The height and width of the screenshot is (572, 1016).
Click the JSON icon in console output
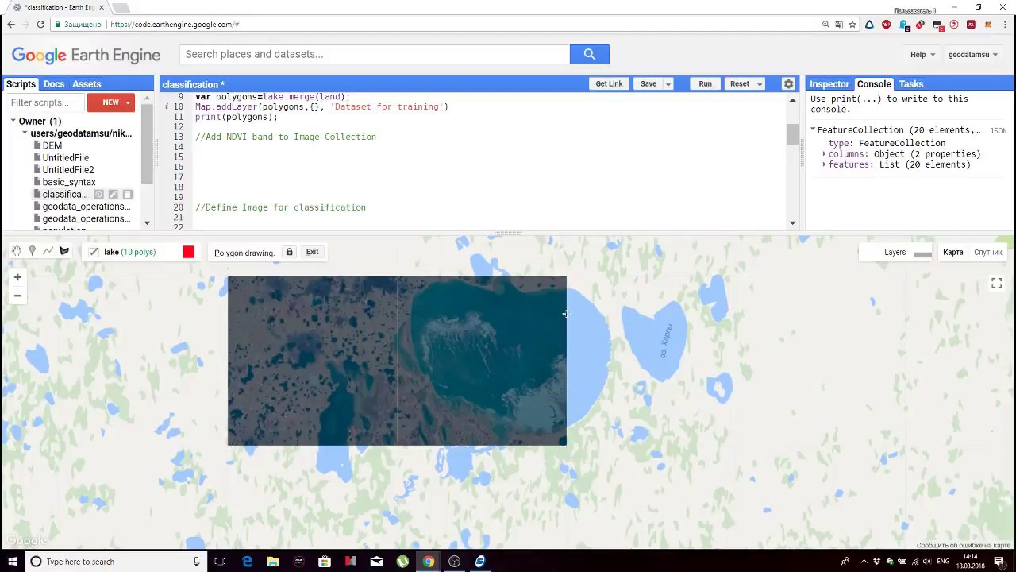998,131
